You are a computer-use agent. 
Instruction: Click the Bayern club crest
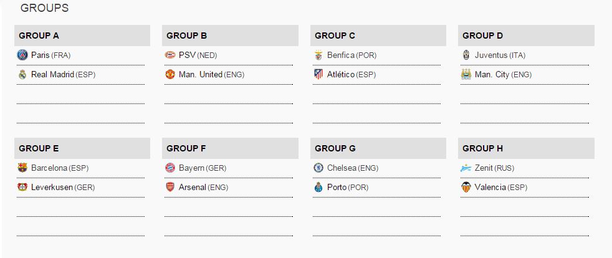coord(171,168)
